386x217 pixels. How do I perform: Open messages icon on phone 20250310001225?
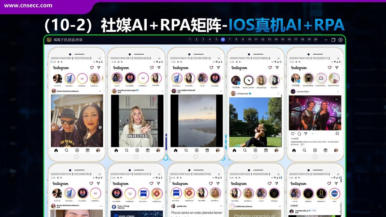click(x=276, y=183)
